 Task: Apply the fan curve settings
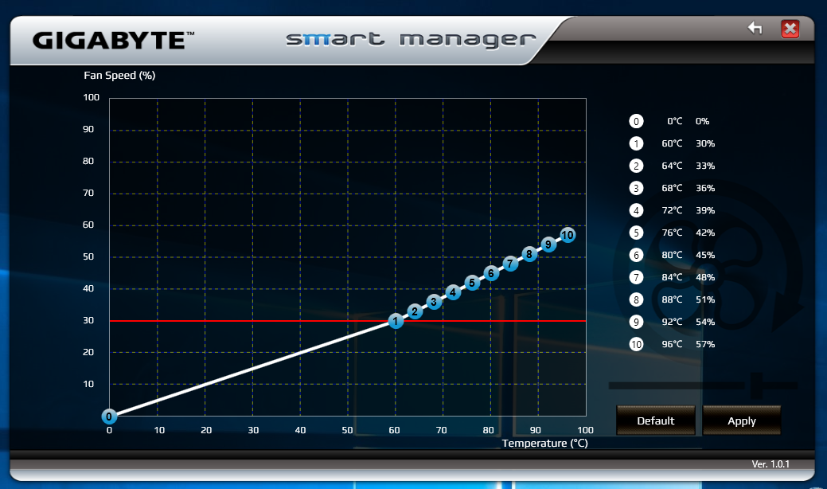coord(742,421)
